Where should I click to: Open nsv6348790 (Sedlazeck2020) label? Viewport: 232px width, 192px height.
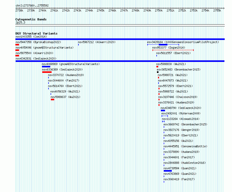[x=181, y=108]
